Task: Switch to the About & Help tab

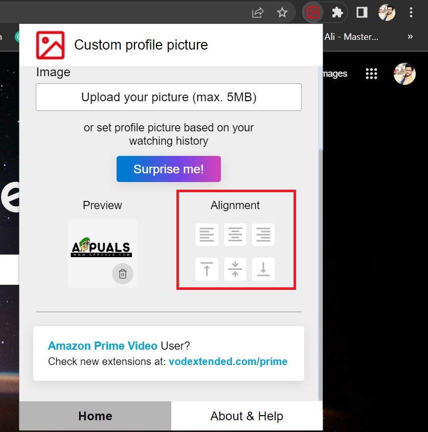Action: (x=247, y=416)
